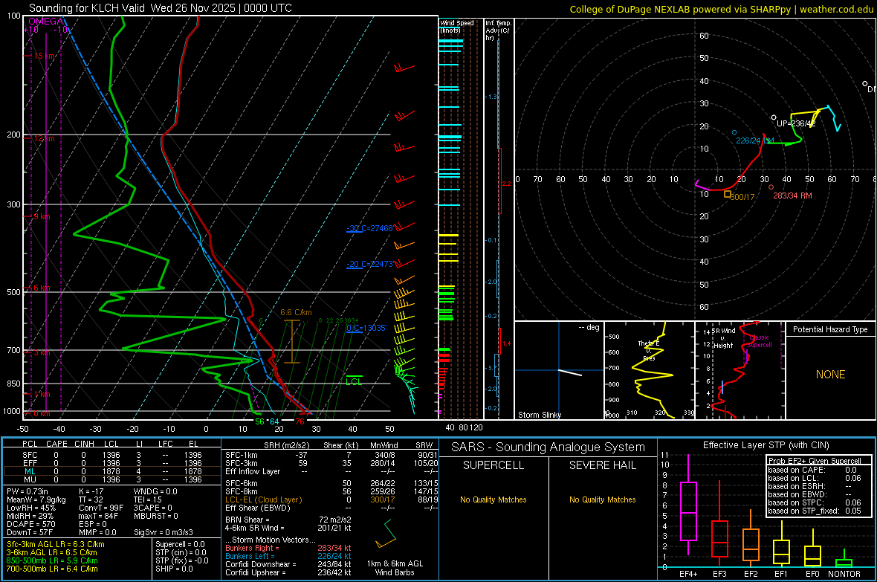The height and width of the screenshot is (582, 877).
Task: Click the blue "Bunkers Left =" row
Action: (288, 556)
